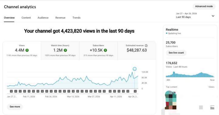219x115 pixels.
Task: Click the -48h label under realtime chart
Action: click(x=168, y=80)
